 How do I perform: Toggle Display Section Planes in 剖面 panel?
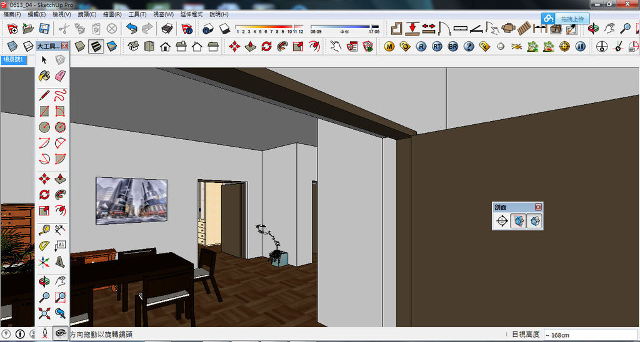518,222
